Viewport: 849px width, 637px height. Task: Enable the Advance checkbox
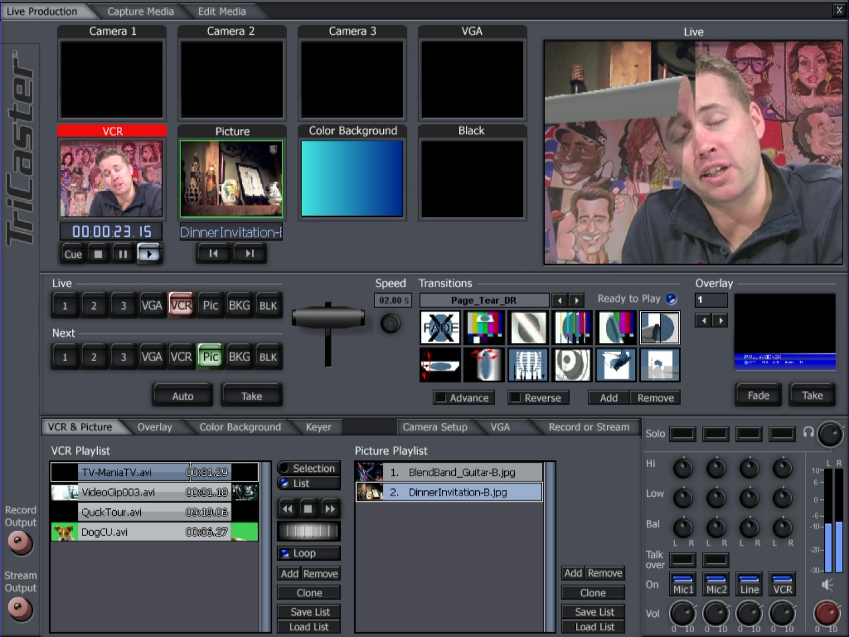click(x=440, y=398)
